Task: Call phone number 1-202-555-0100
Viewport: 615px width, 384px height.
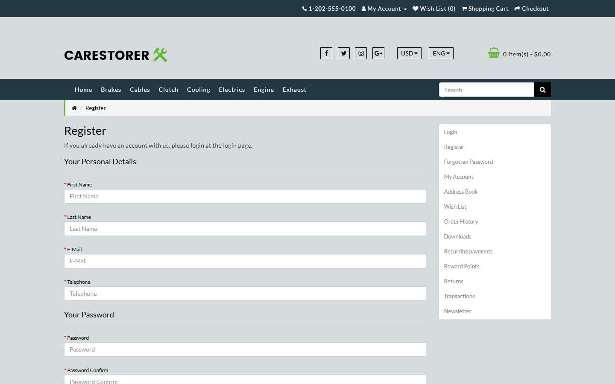Action: click(x=329, y=9)
